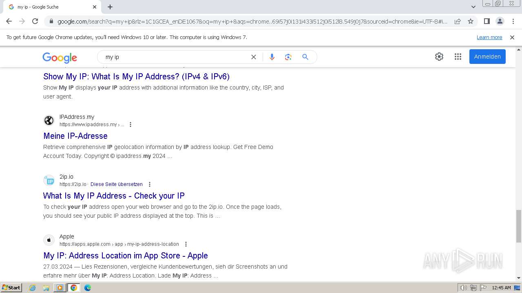The height and width of the screenshot is (293, 522).
Task: Click the Apple site favicon
Action: [49, 240]
